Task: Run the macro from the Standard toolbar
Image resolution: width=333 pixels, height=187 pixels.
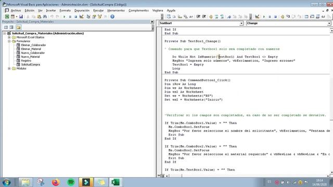Action: pyautogui.click(x=65, y=17)
